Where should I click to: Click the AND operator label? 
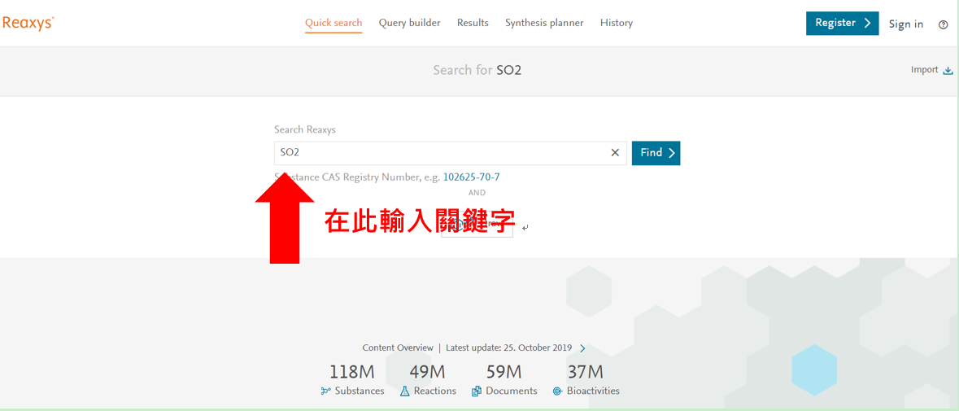[x=477, y=193]
